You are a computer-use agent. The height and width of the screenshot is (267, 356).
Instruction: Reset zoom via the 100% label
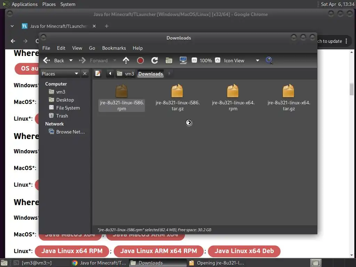(206, 60)
